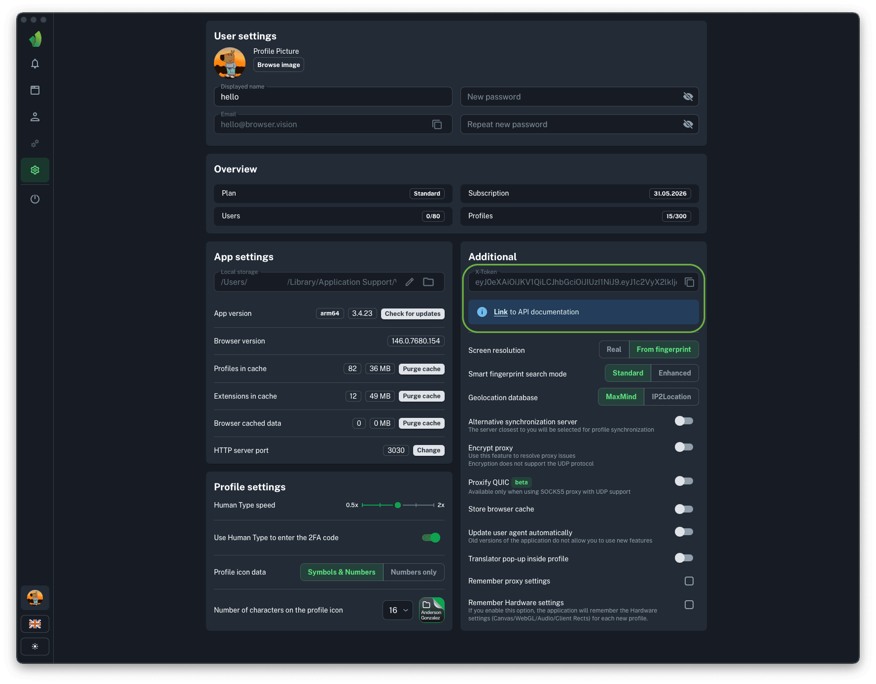The width and height of the screenshot is (876, 684).
Task: Copy the X-Token to clipboard
Action: click(x=689, y=282)
